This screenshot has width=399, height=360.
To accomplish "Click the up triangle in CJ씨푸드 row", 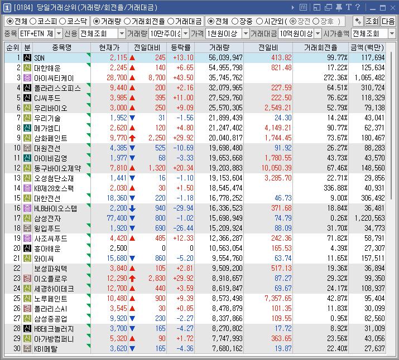I will pos(132,98).
